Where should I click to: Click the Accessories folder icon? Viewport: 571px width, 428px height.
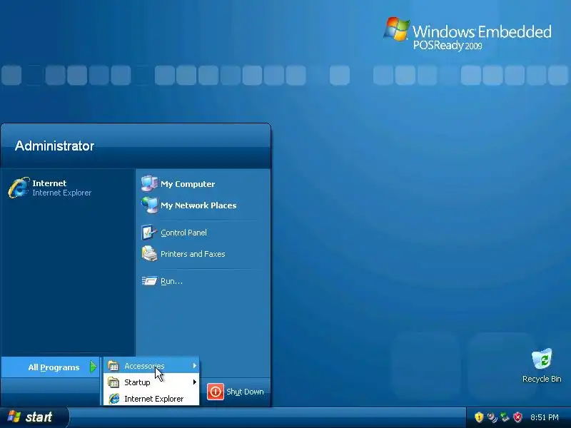coord(113,366)
